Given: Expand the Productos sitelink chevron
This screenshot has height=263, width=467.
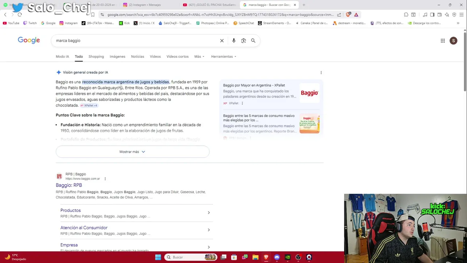Looking at the screenshot, I should (209, 213).
